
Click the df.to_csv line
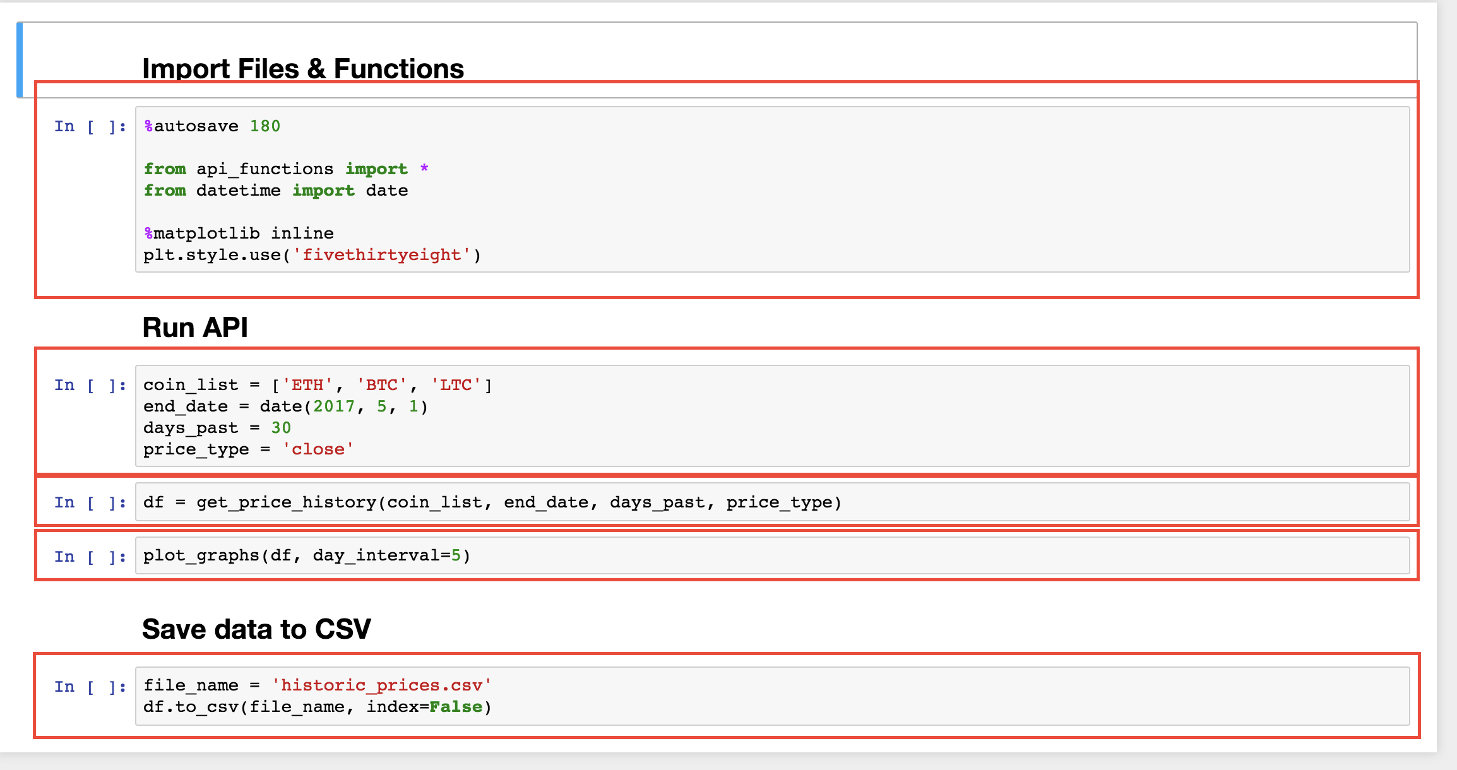pos(318,707)
